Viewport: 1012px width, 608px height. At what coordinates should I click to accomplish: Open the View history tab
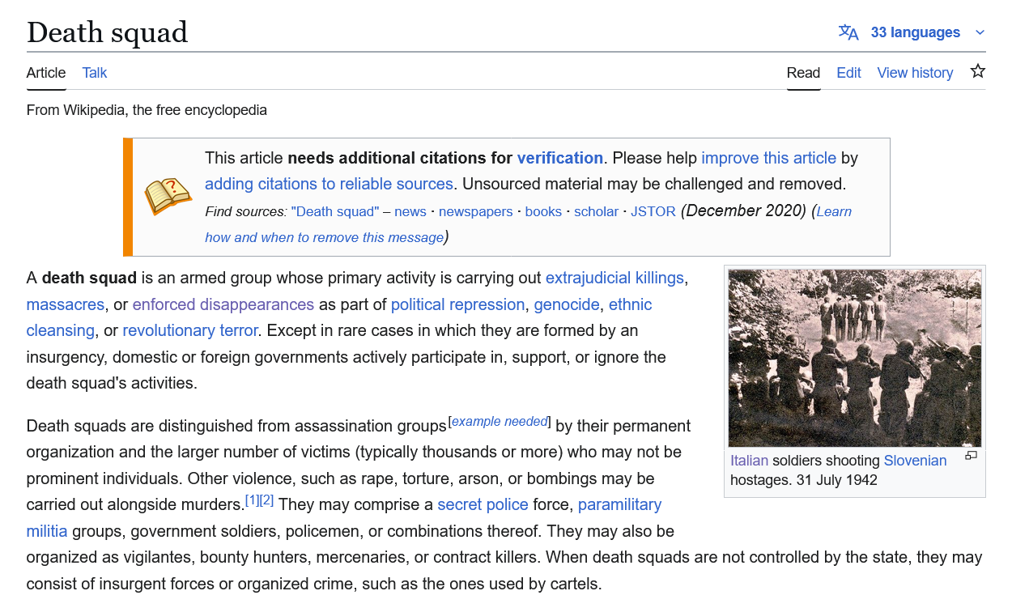coord(915,73)
